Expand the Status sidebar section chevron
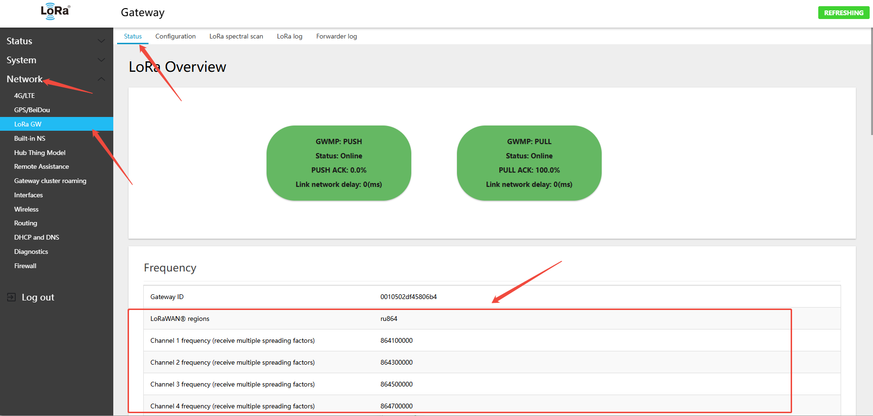The width and height of the screenshot is (873, 416). 101,41
